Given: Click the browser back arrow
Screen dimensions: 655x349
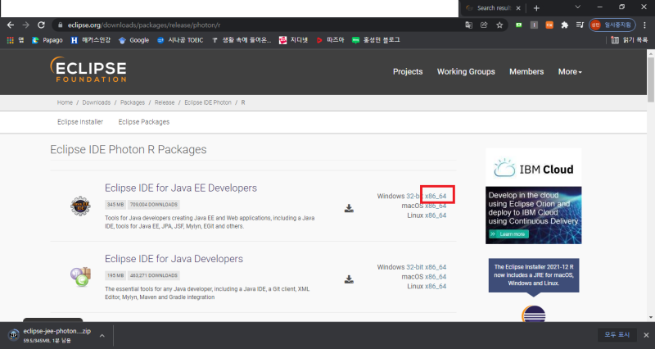Looking at the screenshot, I should pos(9,25).
